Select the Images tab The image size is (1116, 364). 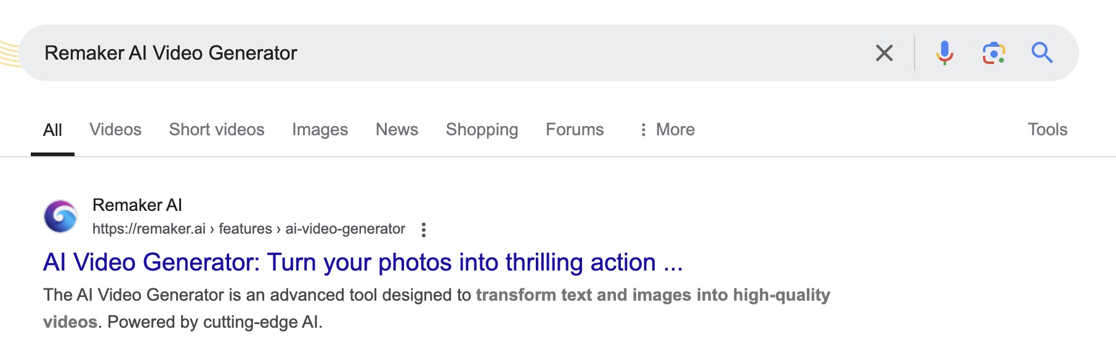click(x=320, y=130)
